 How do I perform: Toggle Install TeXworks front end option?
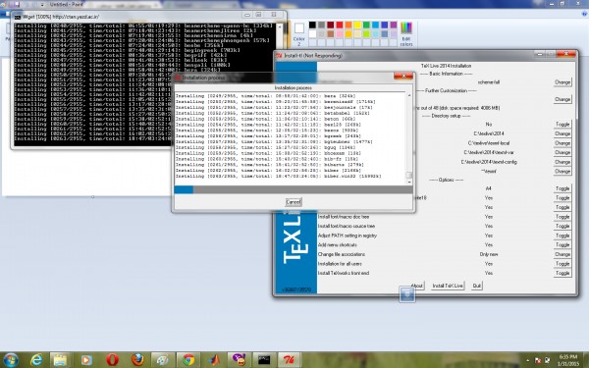562,273
